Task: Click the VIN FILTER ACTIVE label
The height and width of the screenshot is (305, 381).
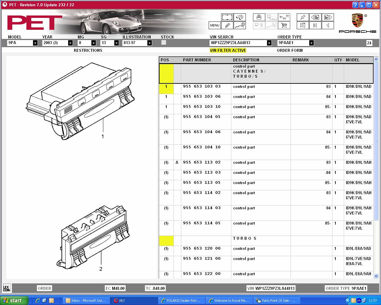Action: (228, 50)
